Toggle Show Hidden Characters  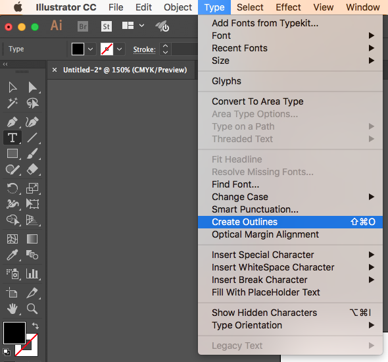click(x=290, y=313)
